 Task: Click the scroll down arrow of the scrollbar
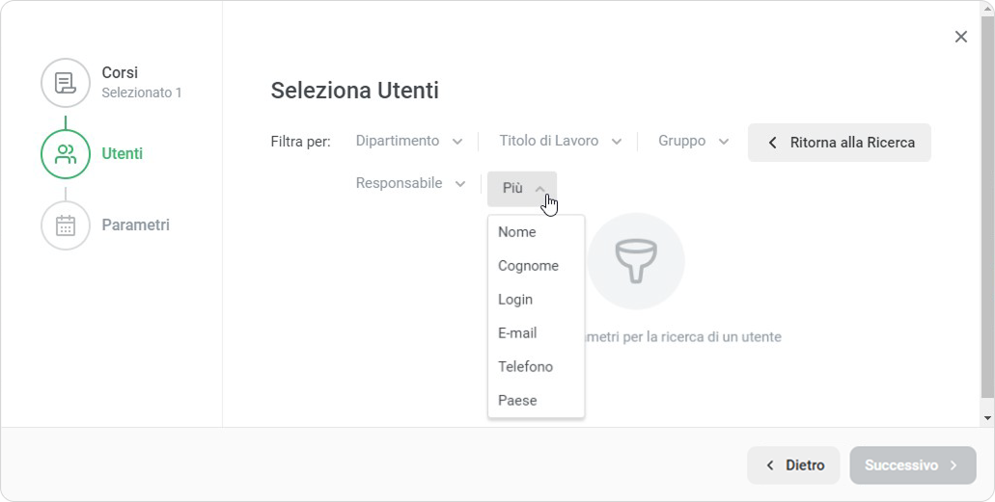point(987,418)
